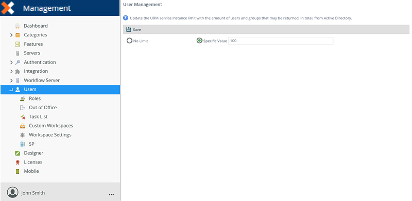
Task: Collapse the Users tree node
Action: 11,90
